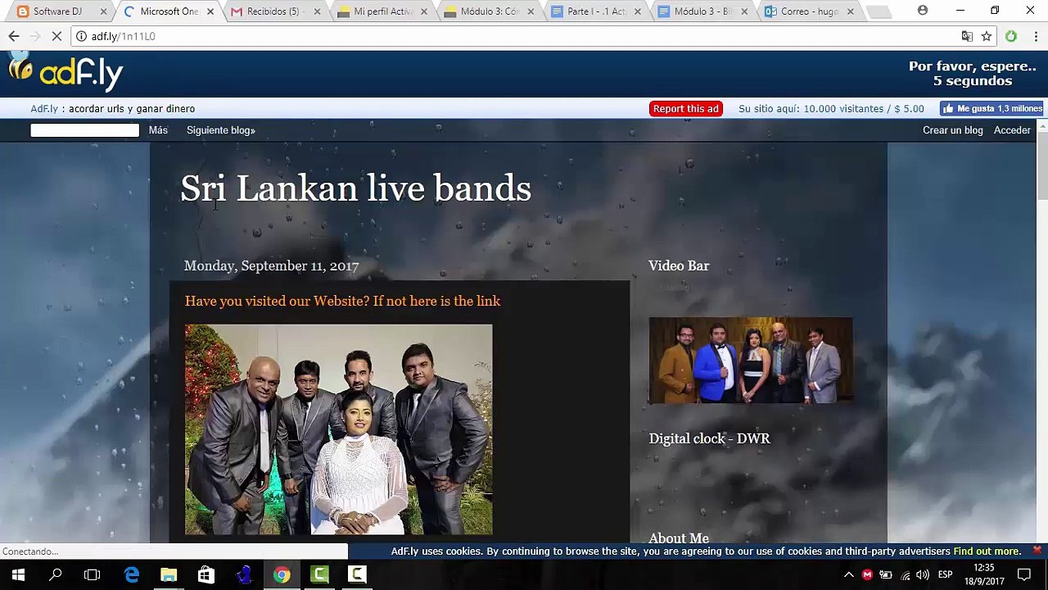Open the Chrome profile account icon
This screenshot has height=590, width=1048.
pos(923,11)
